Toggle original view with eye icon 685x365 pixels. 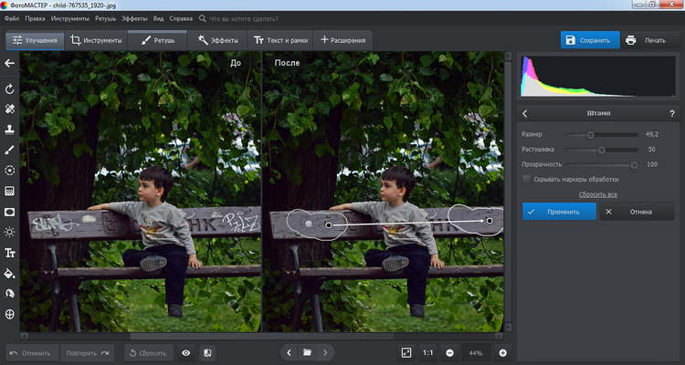point(186,352)
